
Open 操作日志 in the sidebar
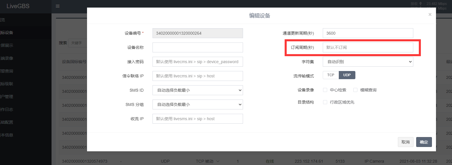[x=26, y=109]
